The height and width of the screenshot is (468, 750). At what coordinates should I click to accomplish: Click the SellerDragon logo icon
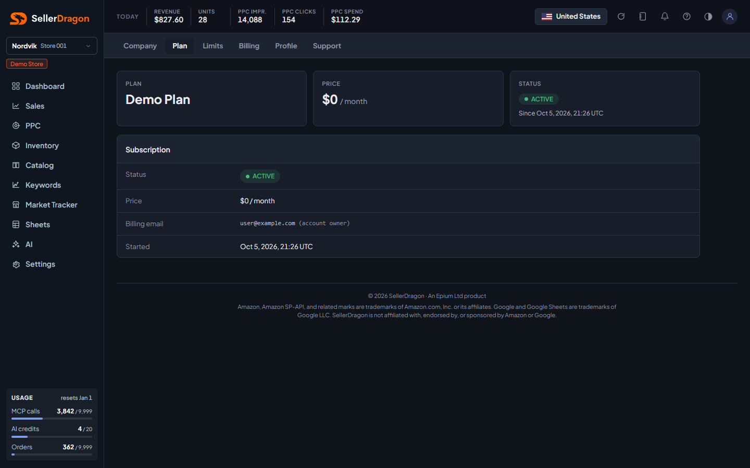18,19
